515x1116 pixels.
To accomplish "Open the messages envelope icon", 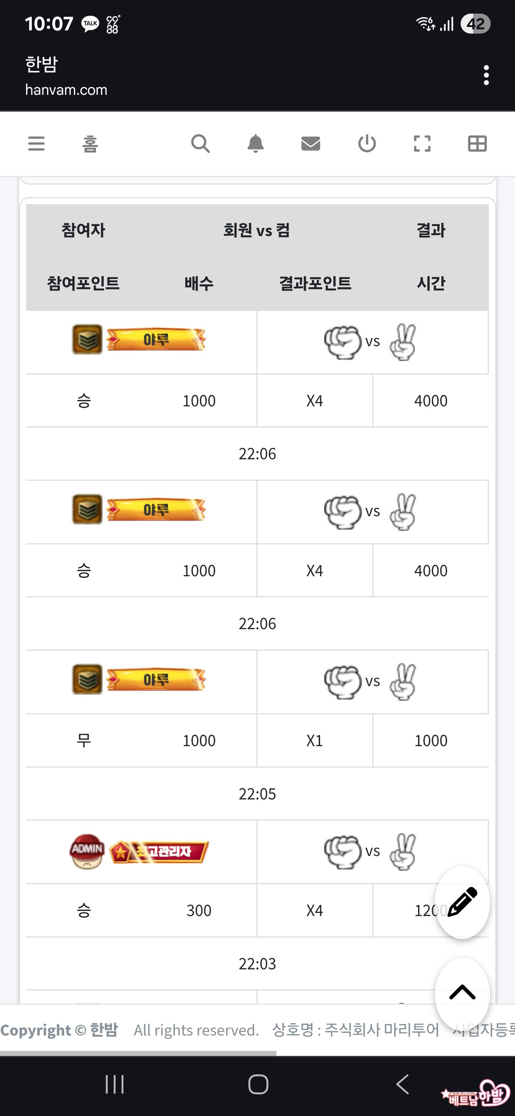I will [310, 143].
